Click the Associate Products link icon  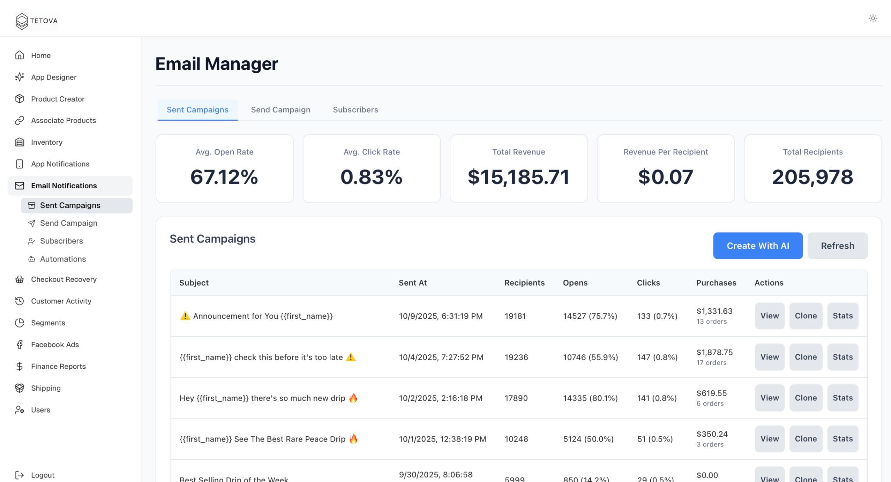pos(20,121)
